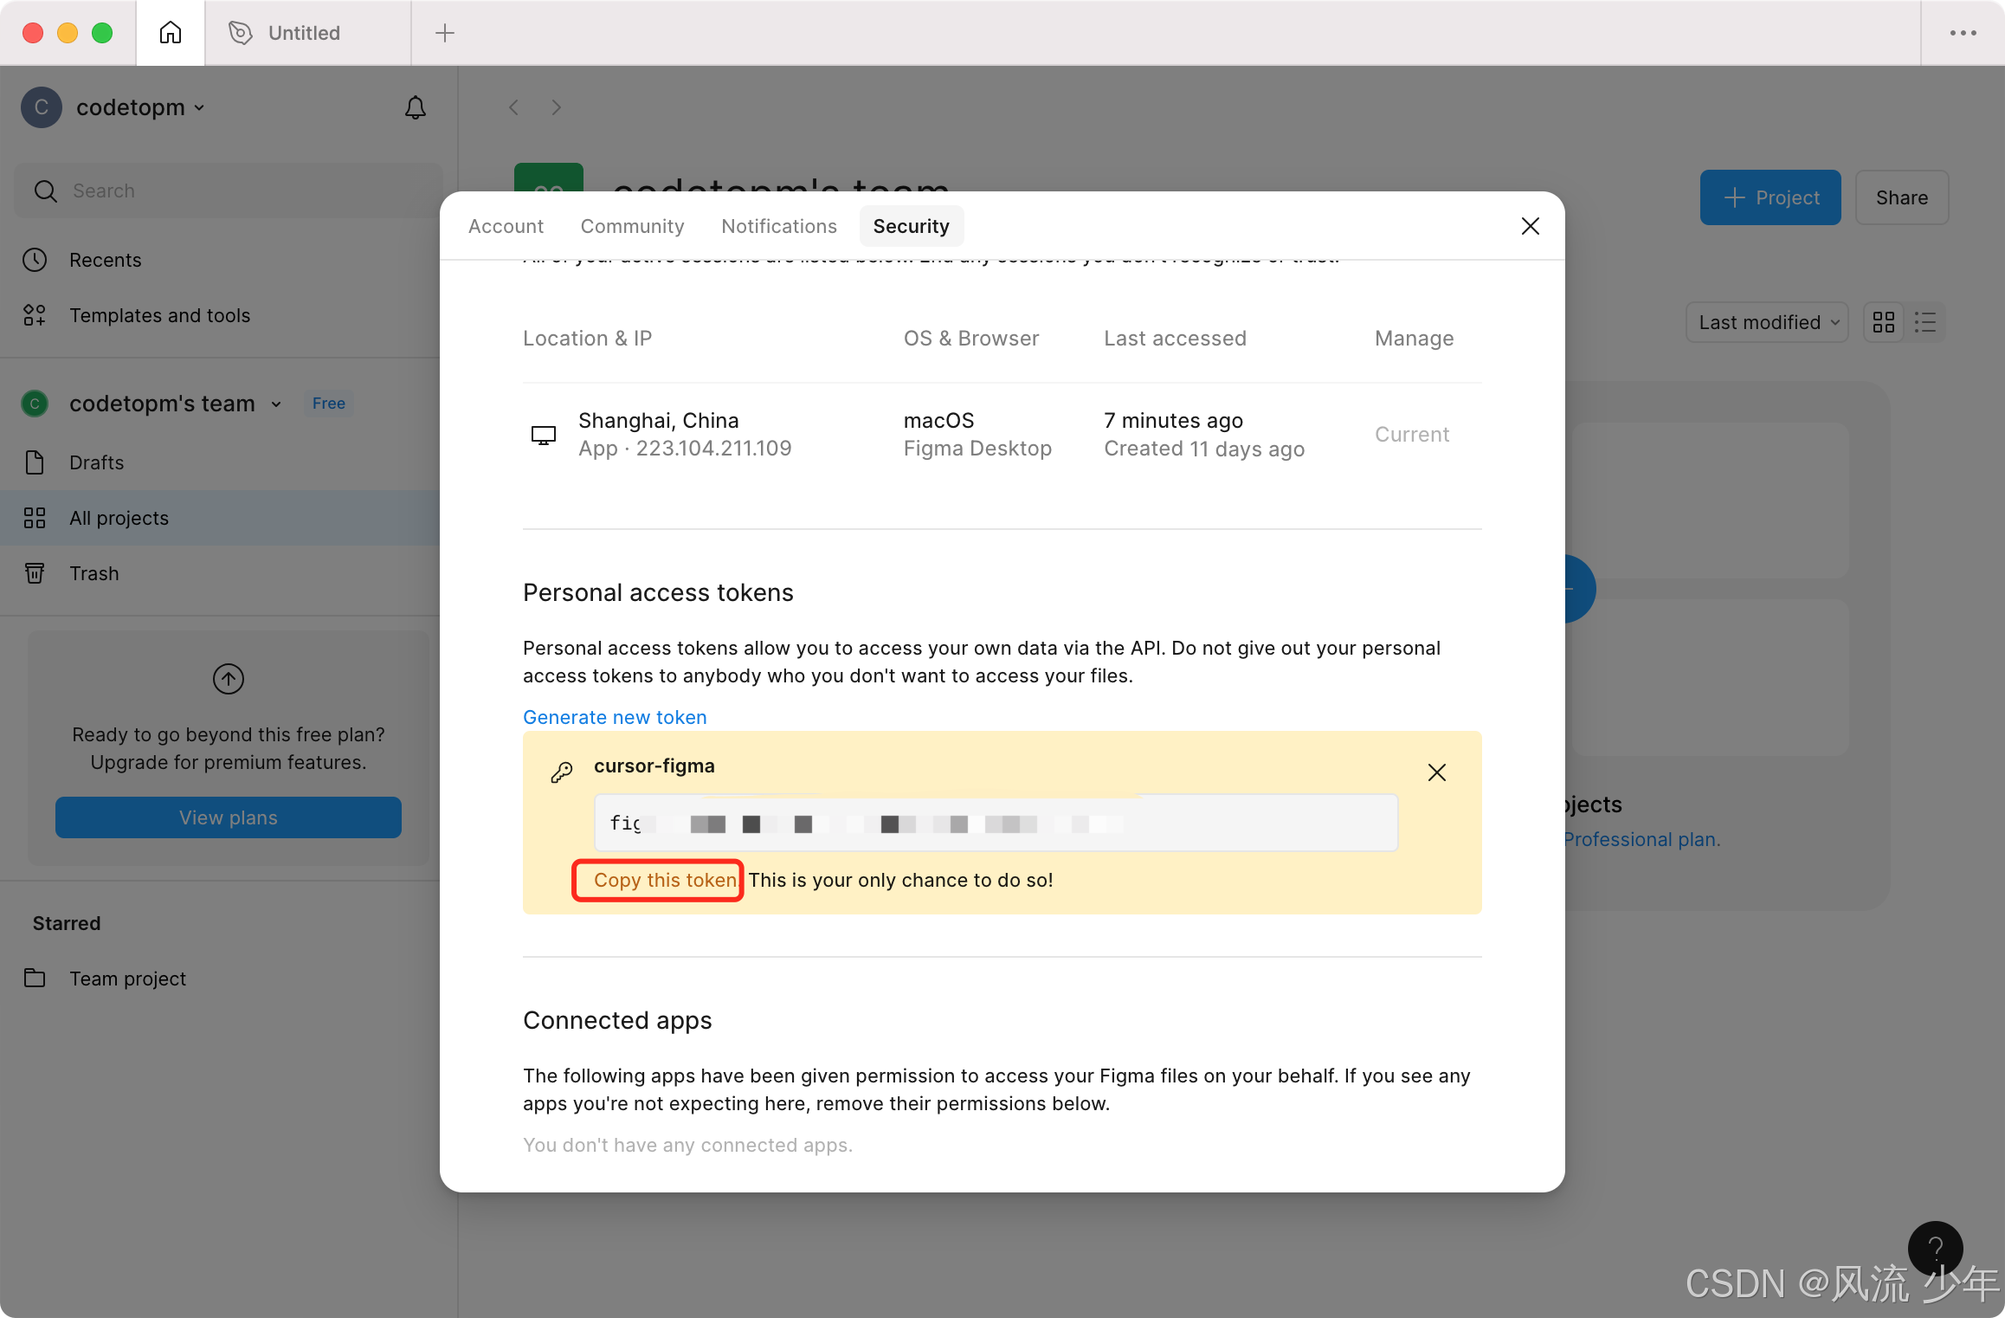Screen dimensions: 2005x1318
Task: Click the upgrade arrow circle icon
Action: point(229,679)
